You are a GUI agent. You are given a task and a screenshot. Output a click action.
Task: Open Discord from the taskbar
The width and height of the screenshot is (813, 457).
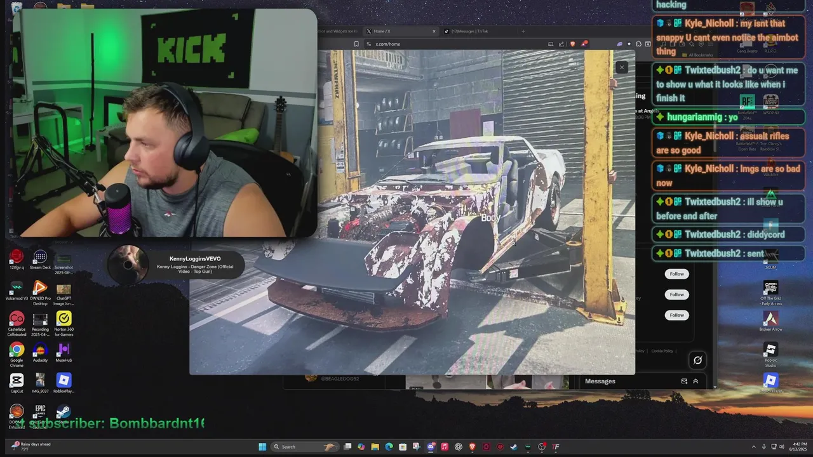point(431,447)
